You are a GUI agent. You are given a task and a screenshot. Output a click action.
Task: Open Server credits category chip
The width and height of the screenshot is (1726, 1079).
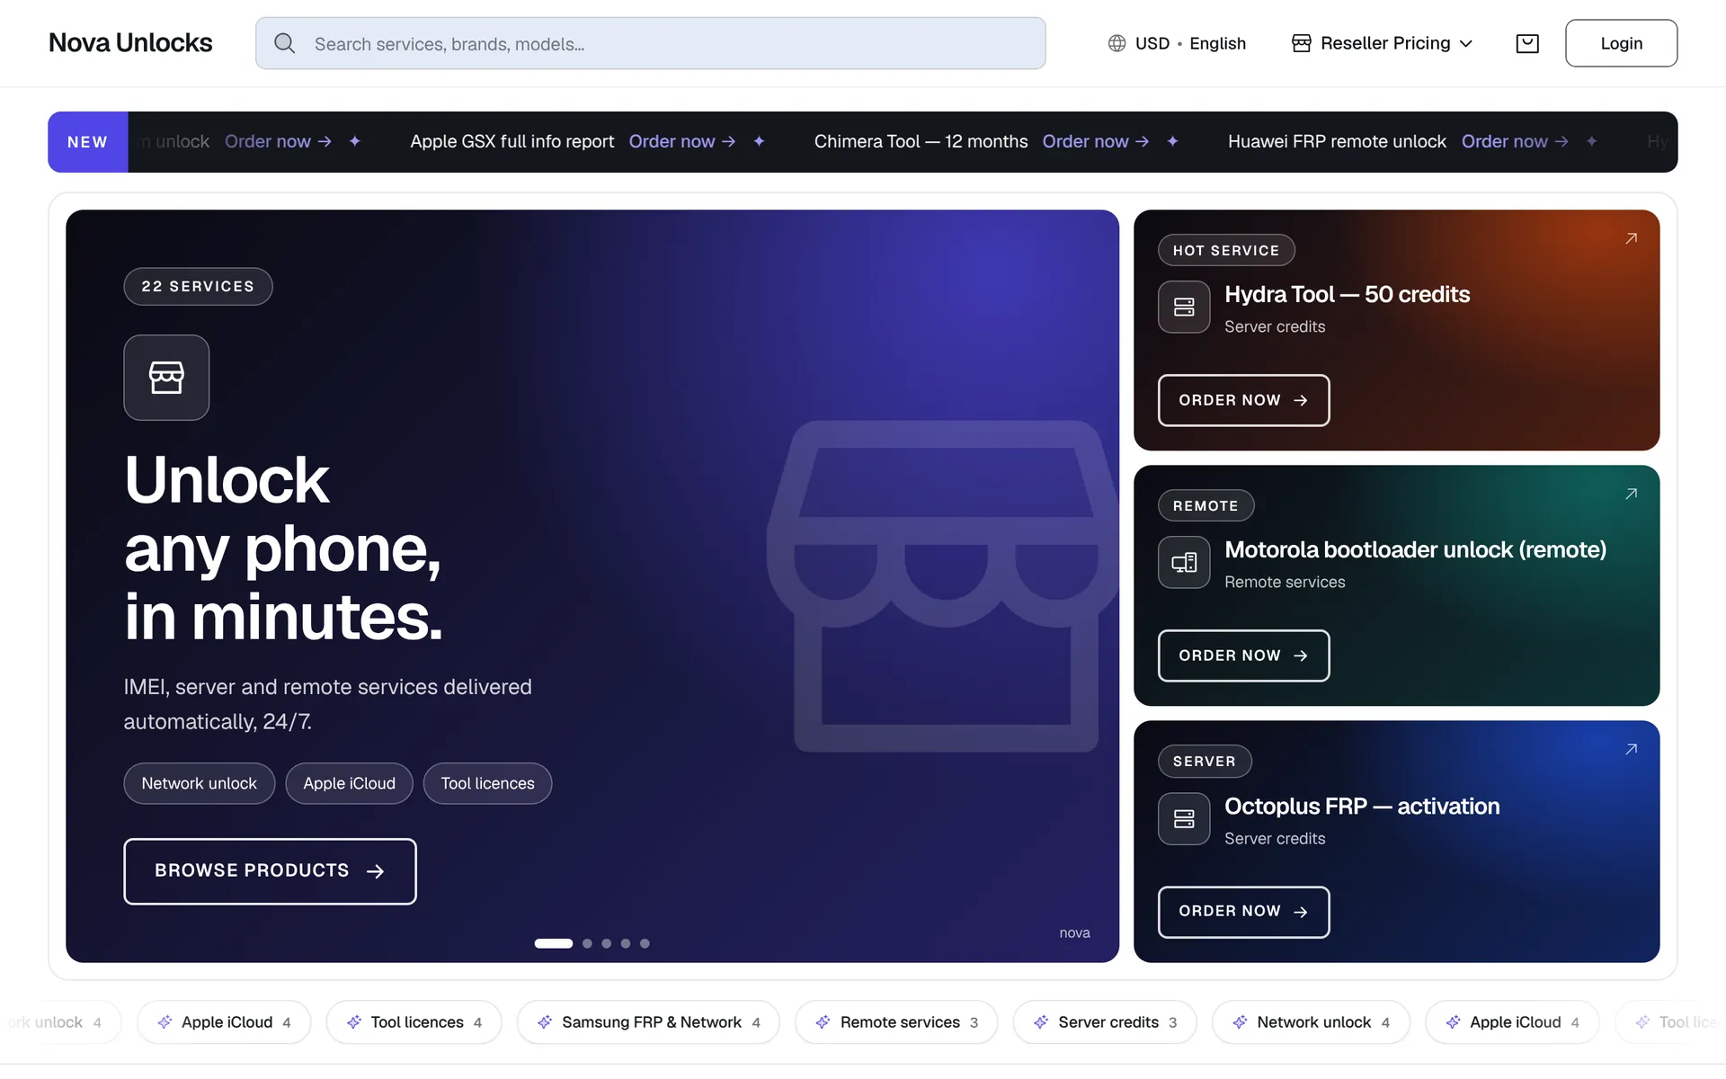[1105, 1022]
